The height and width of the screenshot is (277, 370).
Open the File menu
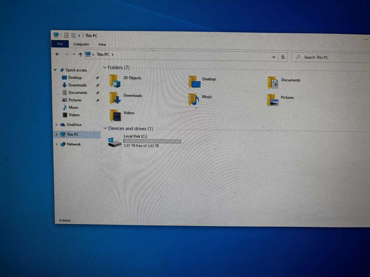pyautogui.click(x=60, y=44)
